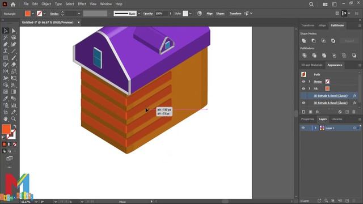The image size is (363, 204).
Task: Open the stroke weight dropdown
Action: (79, 14)
